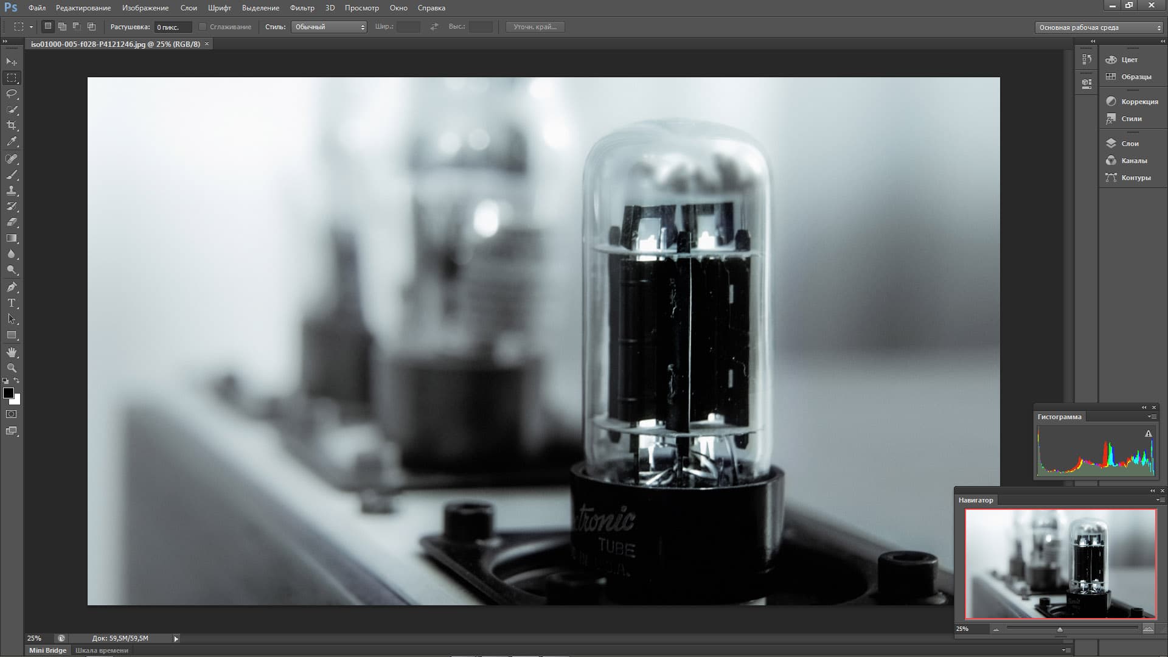Image resolution: width=1168 pixels, height=657 pixels.
Task: Select the Clone Stamp tool
Action: 12,191
